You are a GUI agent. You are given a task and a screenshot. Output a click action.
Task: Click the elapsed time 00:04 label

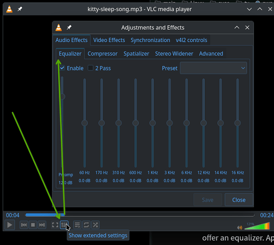[x=13, y=215]
